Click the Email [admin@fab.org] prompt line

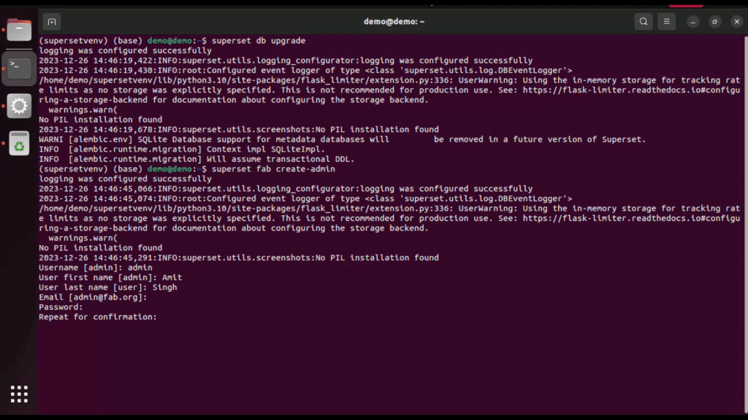click(93, 297)
